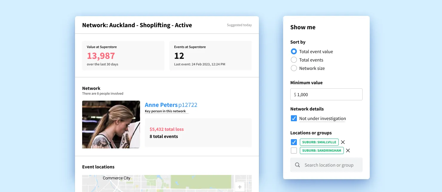Choose Network size sort option
The image size is (442, 192).
tap(294, 68)
